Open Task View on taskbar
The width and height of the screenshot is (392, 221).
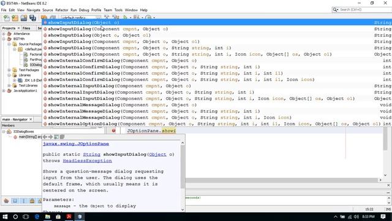pos(26,217)
